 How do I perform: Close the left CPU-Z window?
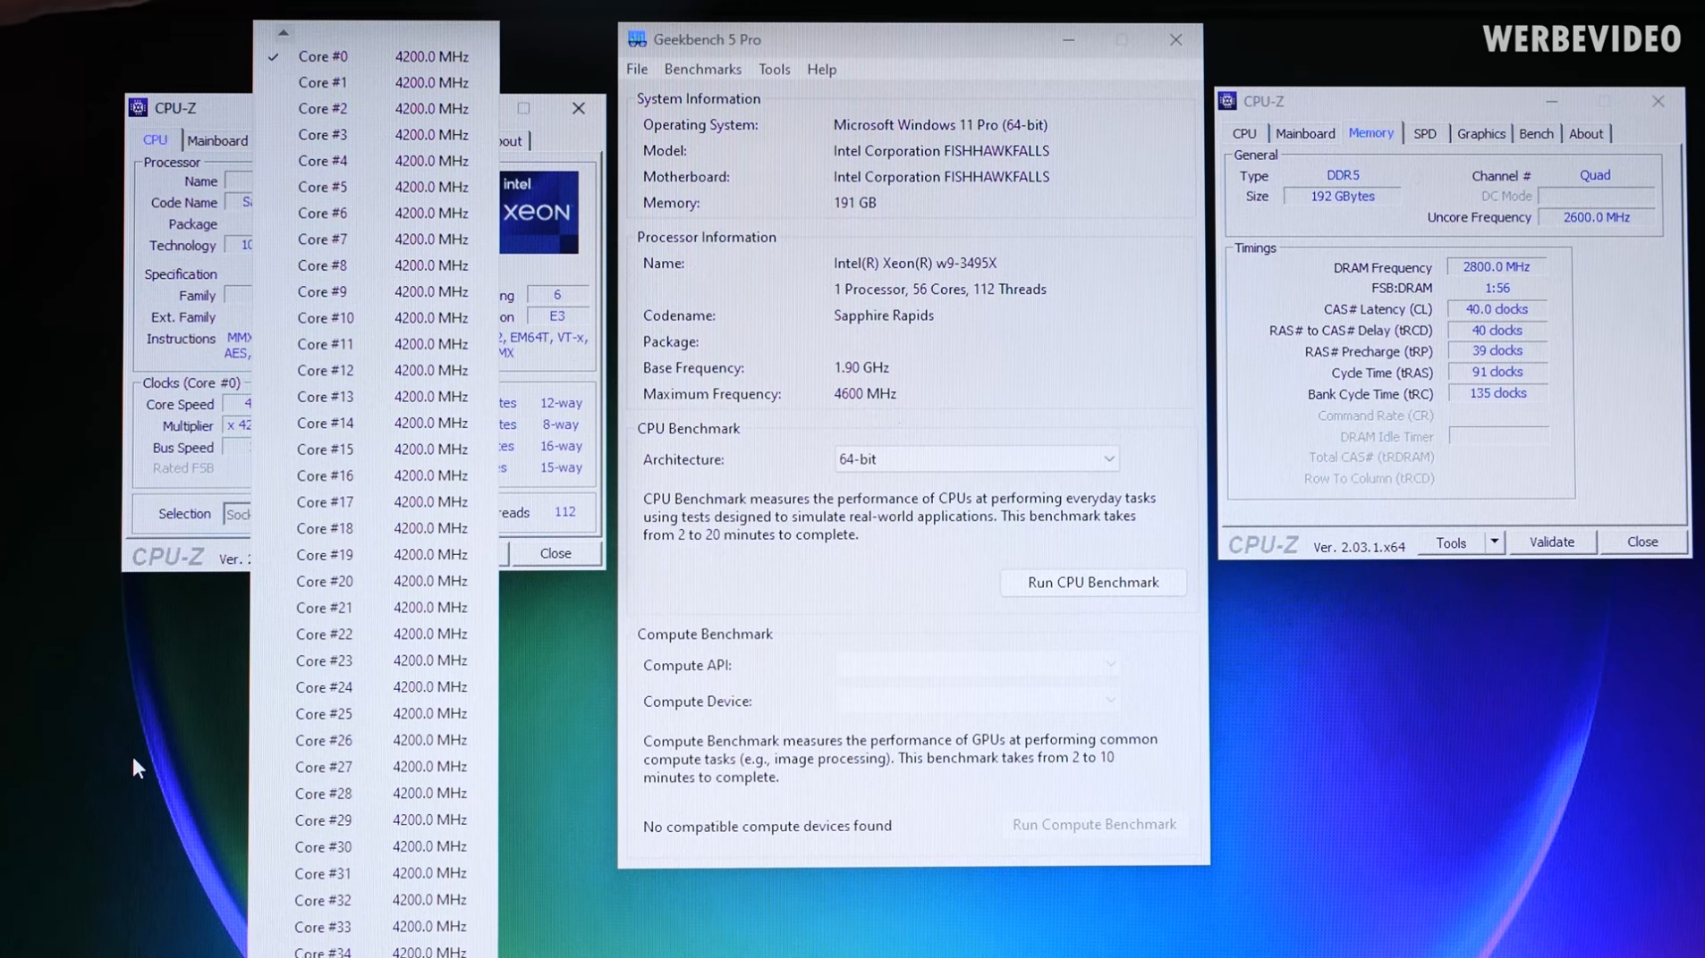tap(579, 108)
